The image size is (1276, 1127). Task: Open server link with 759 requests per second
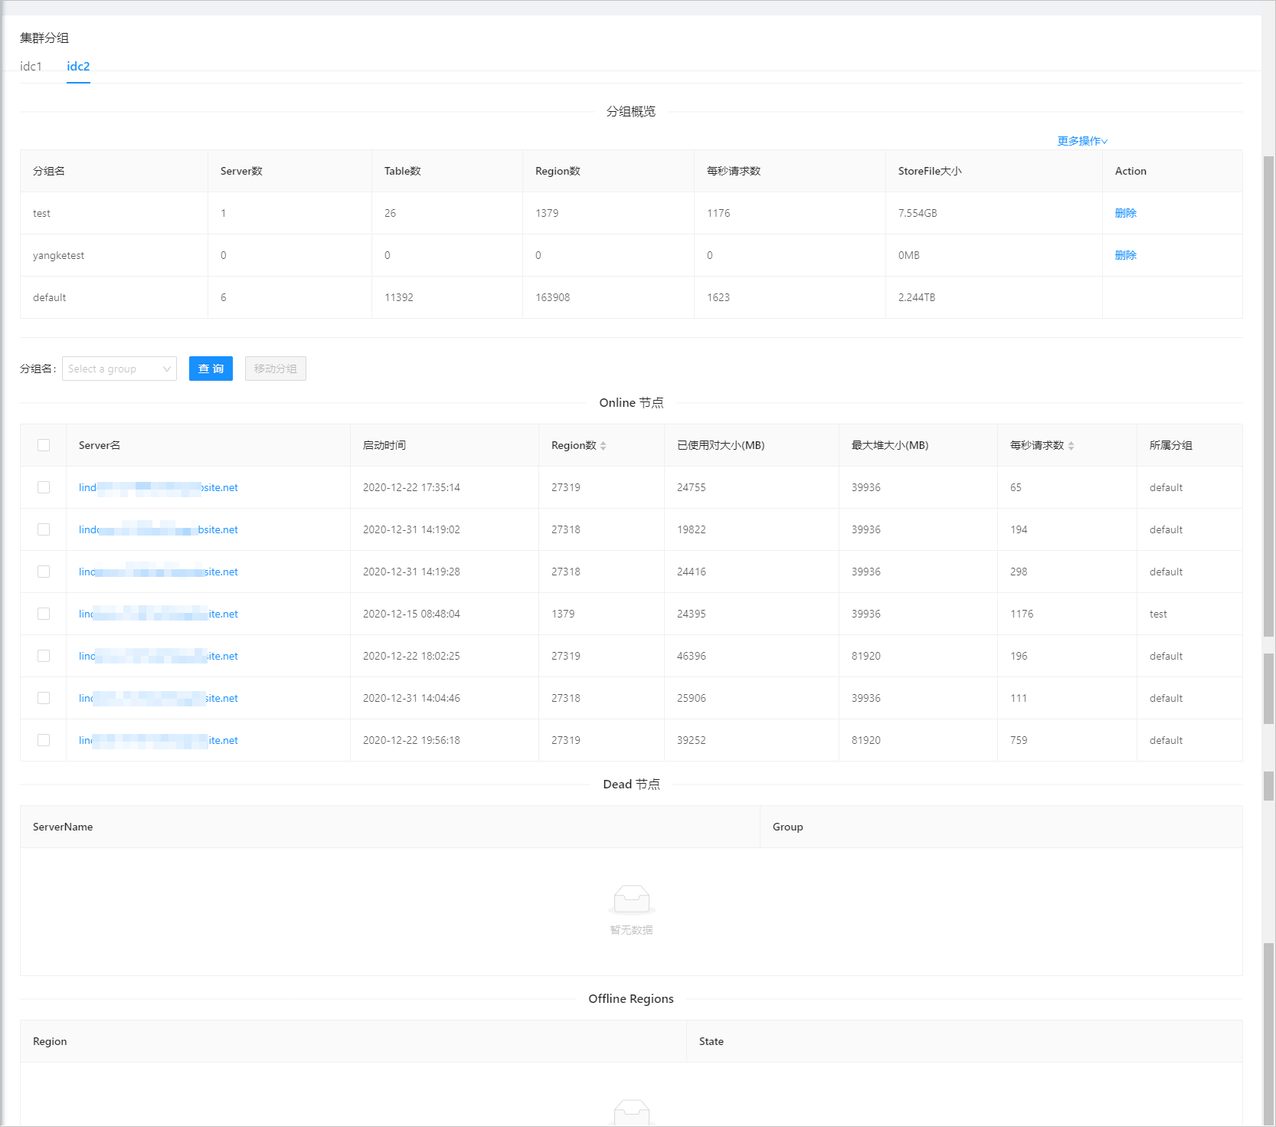click(159, 740)
